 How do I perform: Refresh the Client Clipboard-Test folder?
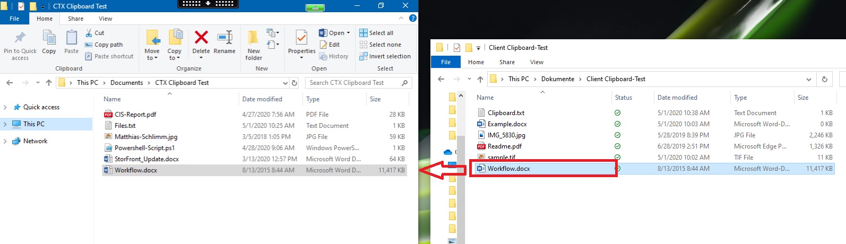[x=825, y=79]
